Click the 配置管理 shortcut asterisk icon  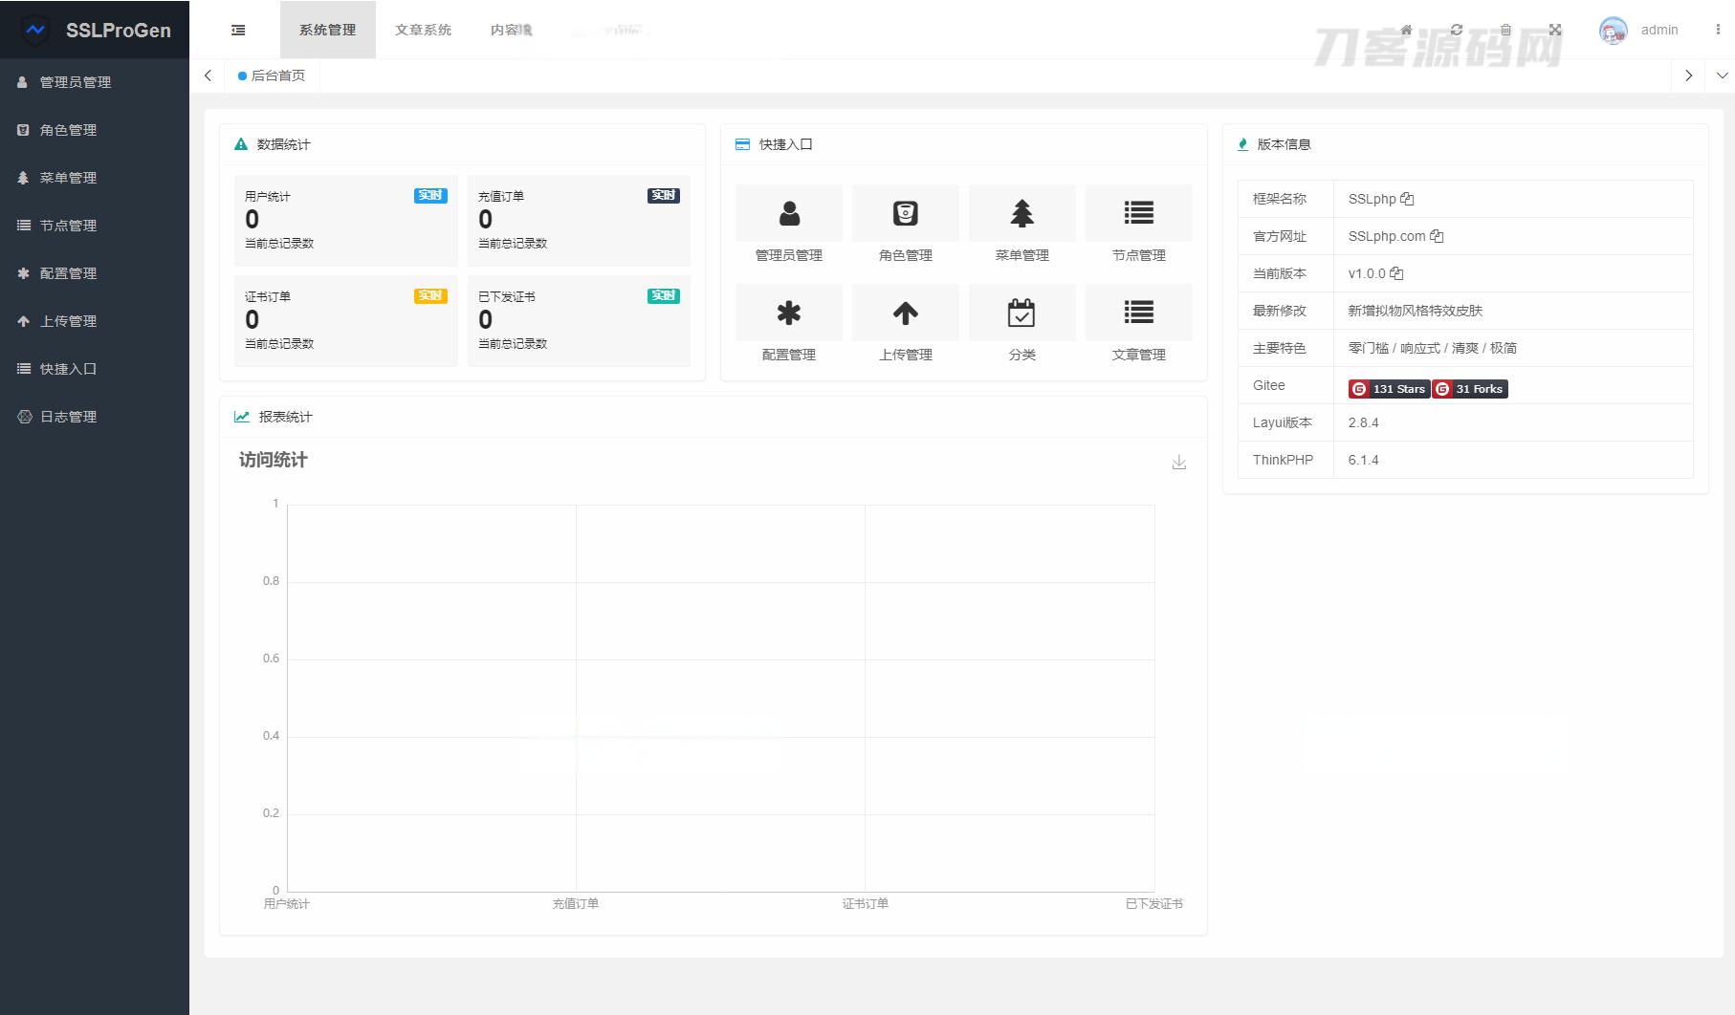(789, 313)
